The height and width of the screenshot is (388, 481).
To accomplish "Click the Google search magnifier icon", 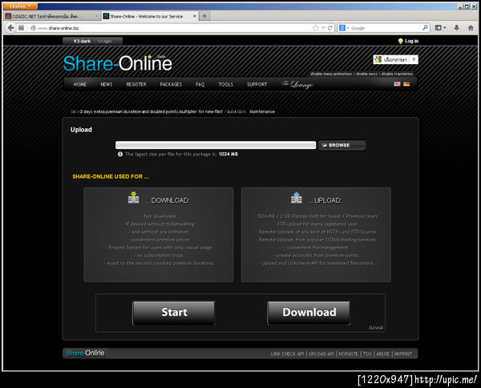I will [425, 28].
